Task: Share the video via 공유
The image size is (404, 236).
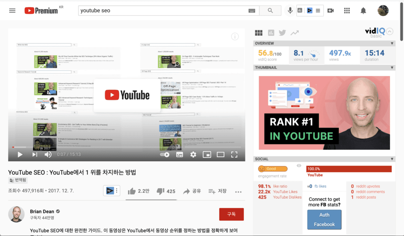Action: [192, 191]
